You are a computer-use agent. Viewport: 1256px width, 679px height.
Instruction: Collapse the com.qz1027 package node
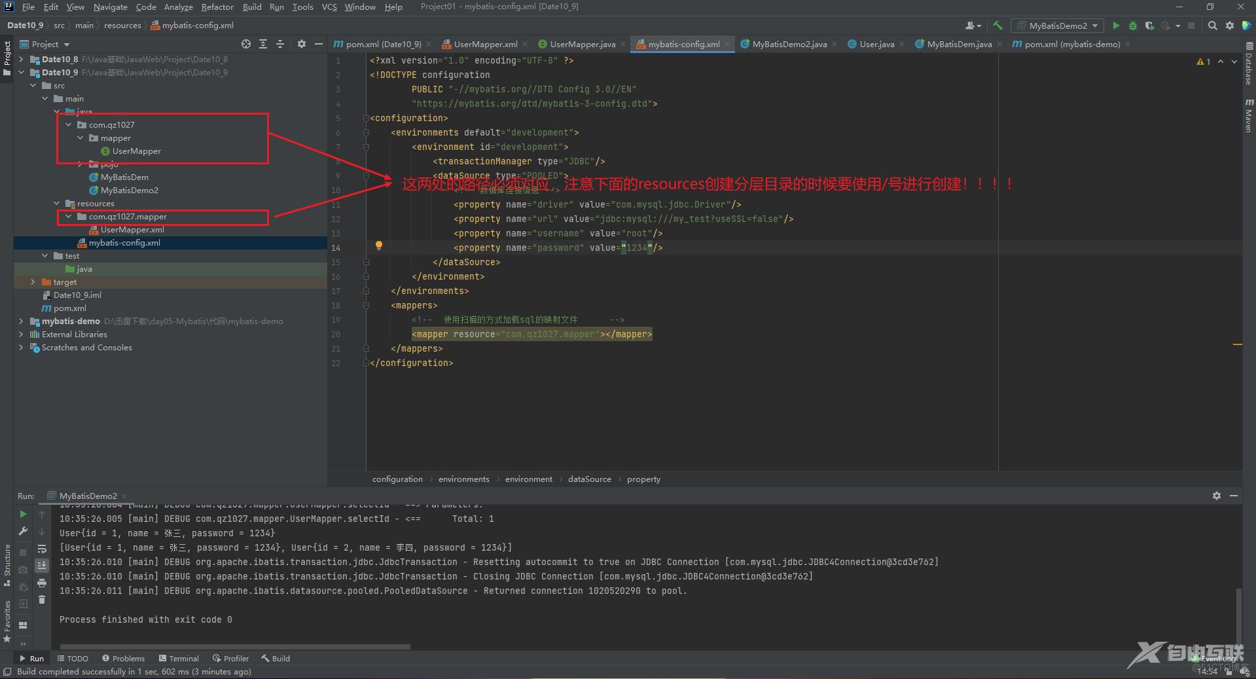click(68, 124)
